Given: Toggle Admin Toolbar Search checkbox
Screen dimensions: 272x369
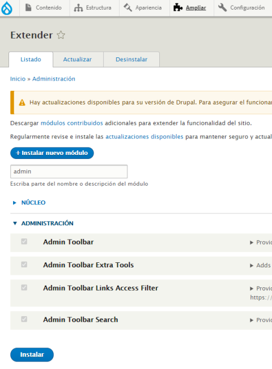Looking at the screenshot, I should point(24,320).
